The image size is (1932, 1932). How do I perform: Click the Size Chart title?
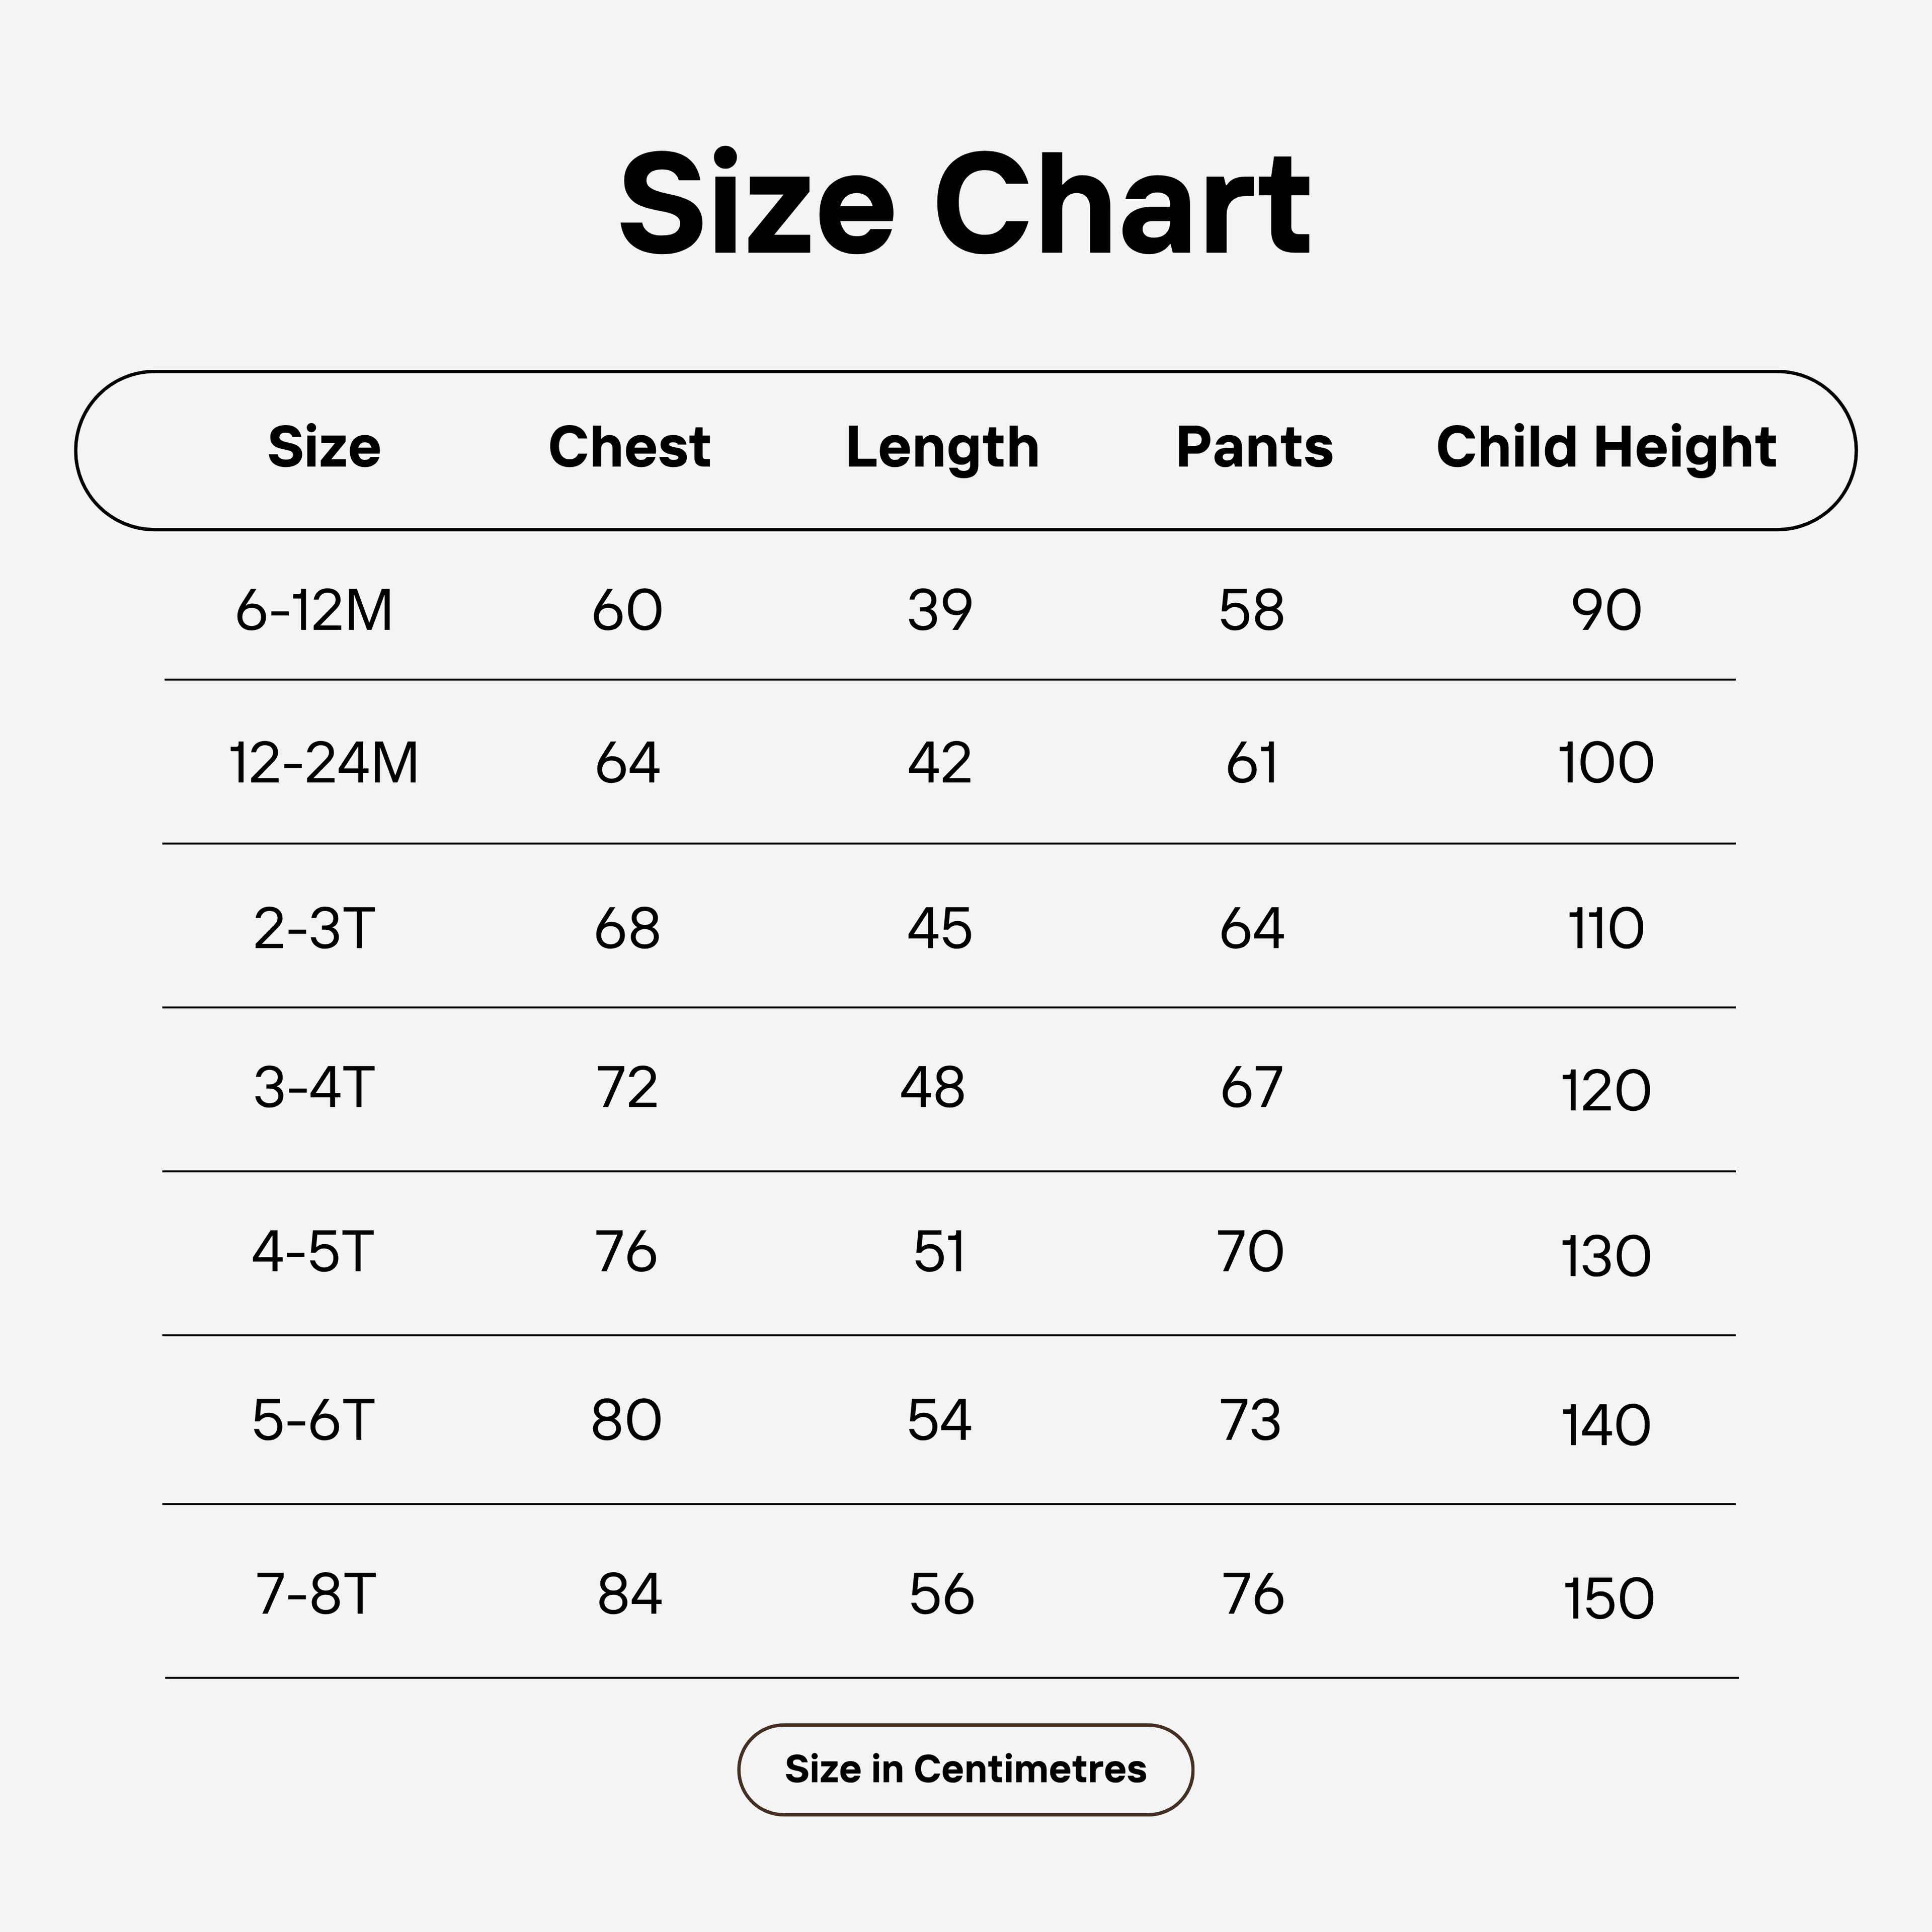click(965, 205)
